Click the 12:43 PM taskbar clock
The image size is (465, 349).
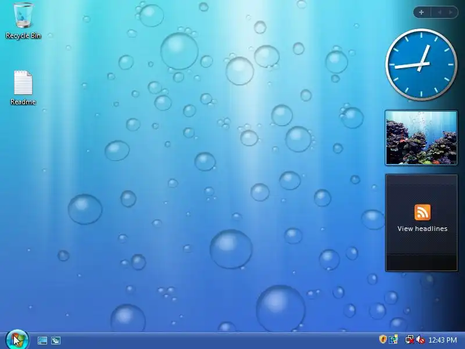(x=442, y=340)
